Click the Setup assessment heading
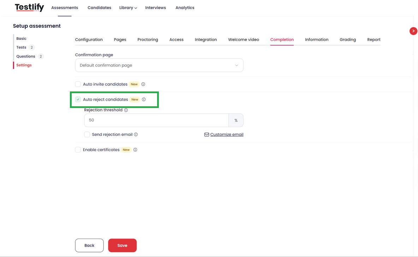 coord(37,26)
